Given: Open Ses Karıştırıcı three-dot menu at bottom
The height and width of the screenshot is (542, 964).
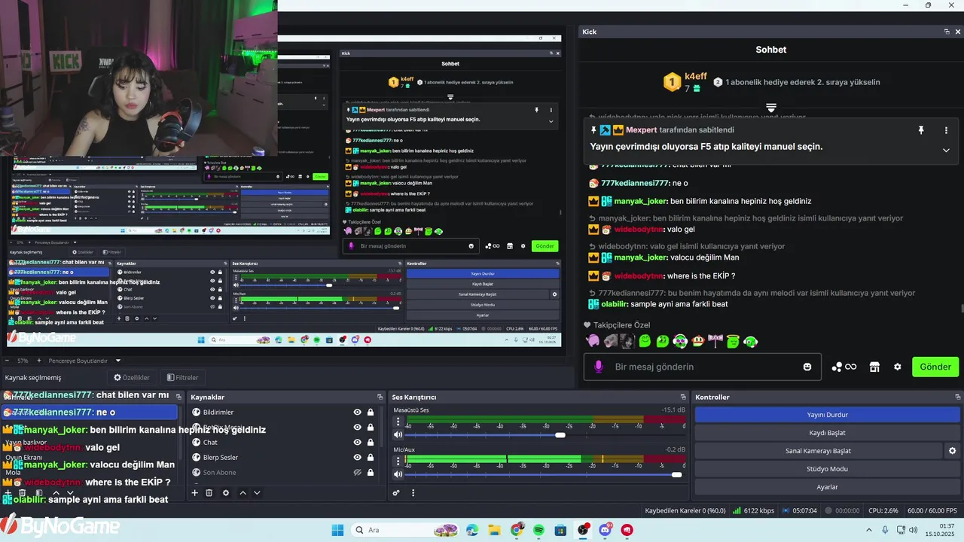Looking at the screenshot, I should click(413, 493).
